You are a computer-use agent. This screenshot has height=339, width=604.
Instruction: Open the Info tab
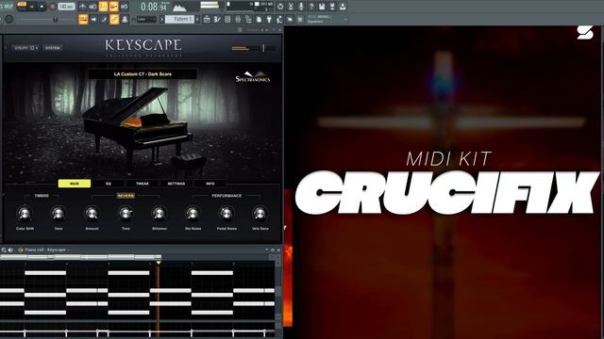point(210,184)
